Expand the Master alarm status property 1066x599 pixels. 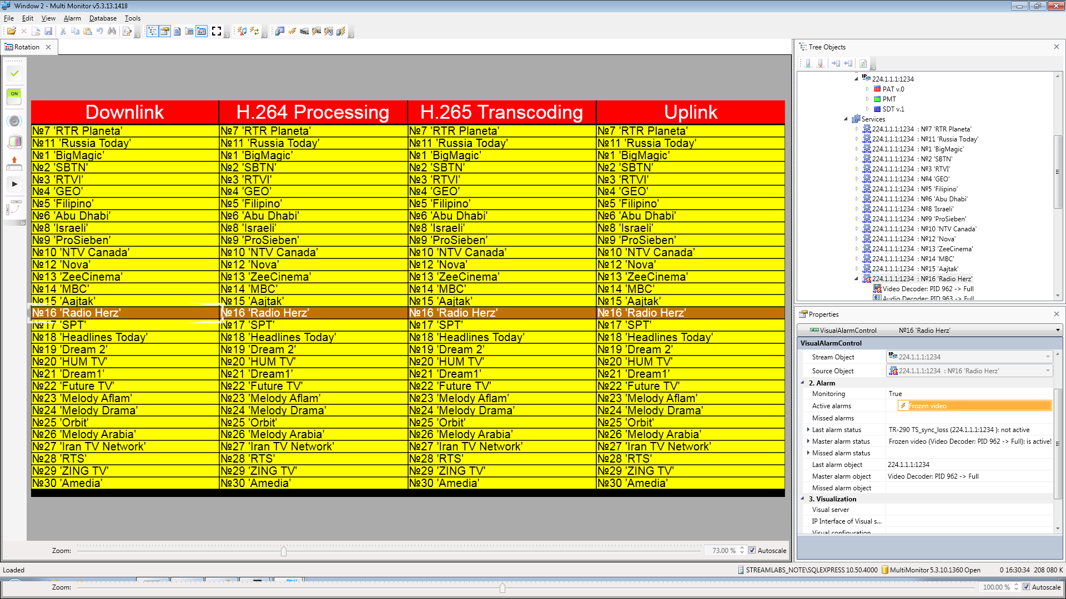tap(808, 441)
